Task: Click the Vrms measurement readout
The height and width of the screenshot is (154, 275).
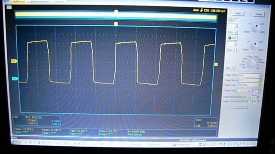Action: (108, 131)
